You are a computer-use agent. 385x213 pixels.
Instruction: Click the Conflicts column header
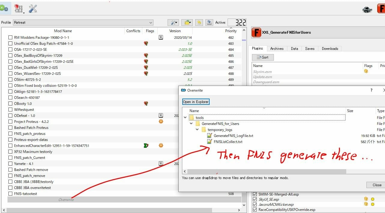point(133,31)
